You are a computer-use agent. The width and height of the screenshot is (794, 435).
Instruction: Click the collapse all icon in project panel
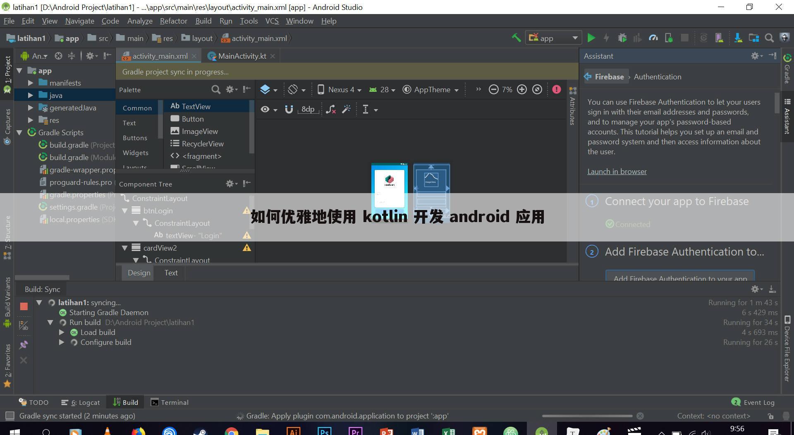tap(72, 56)
